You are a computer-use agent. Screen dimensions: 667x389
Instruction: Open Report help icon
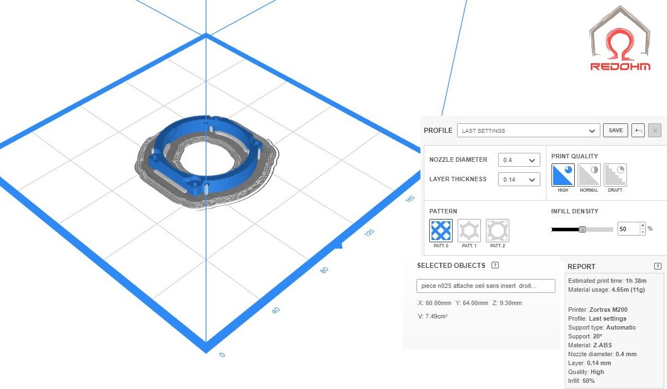[x=658, y=266]
